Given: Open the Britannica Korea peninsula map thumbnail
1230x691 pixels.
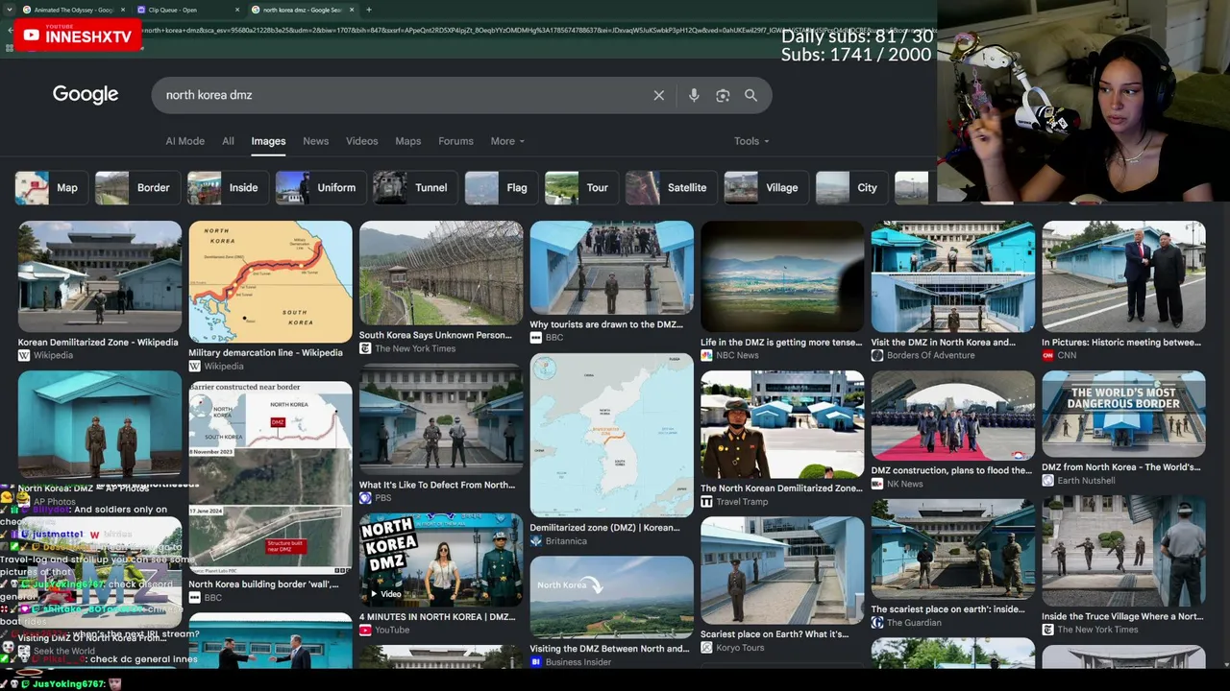Looking at the screenshot, I should click(611, 435).
